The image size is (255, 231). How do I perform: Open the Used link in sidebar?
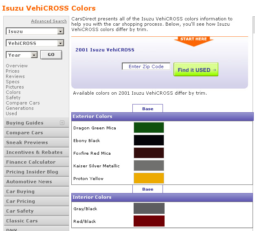pos(11,113)
